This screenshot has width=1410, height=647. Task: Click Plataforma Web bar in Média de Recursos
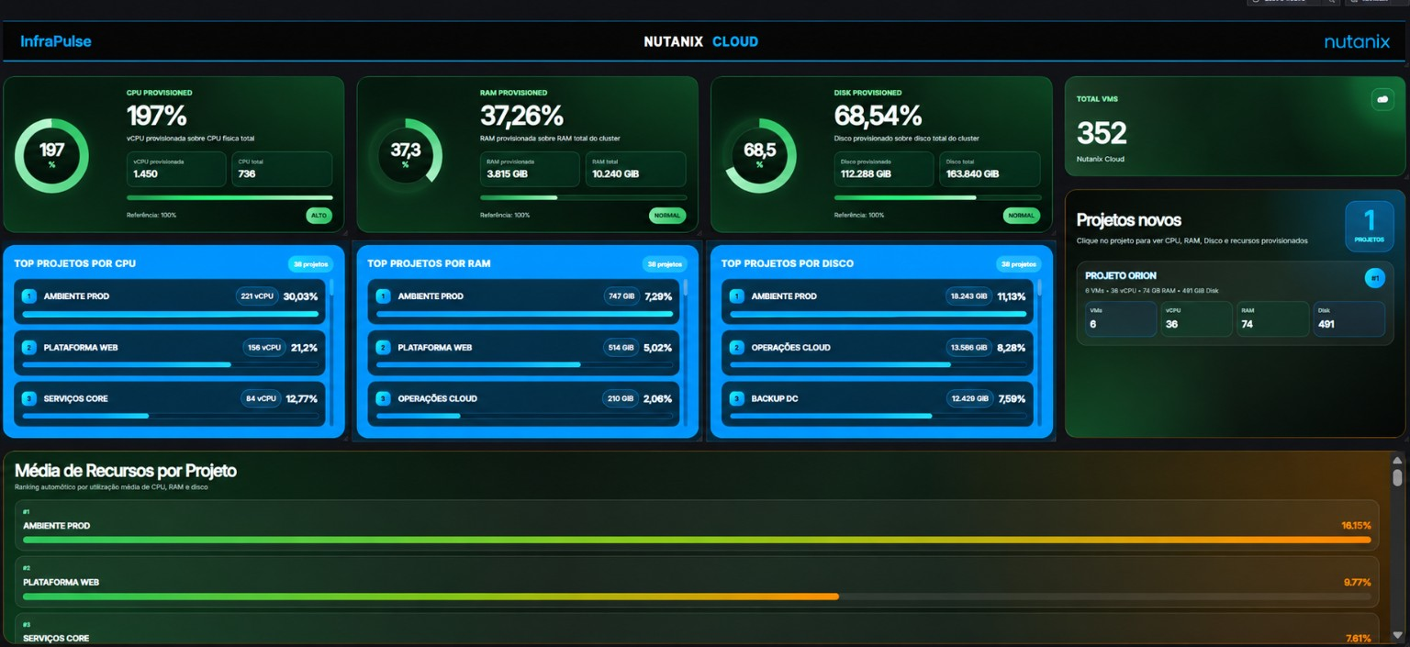[697, 597]
